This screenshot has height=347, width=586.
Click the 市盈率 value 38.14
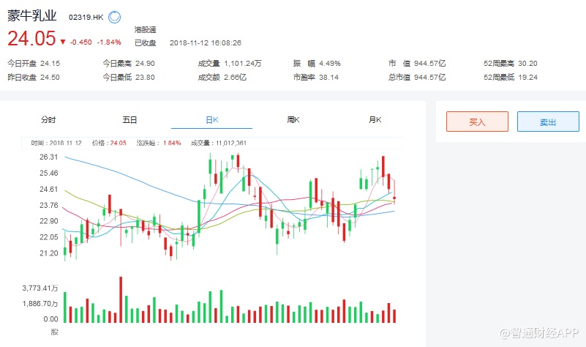click(323, 77)
